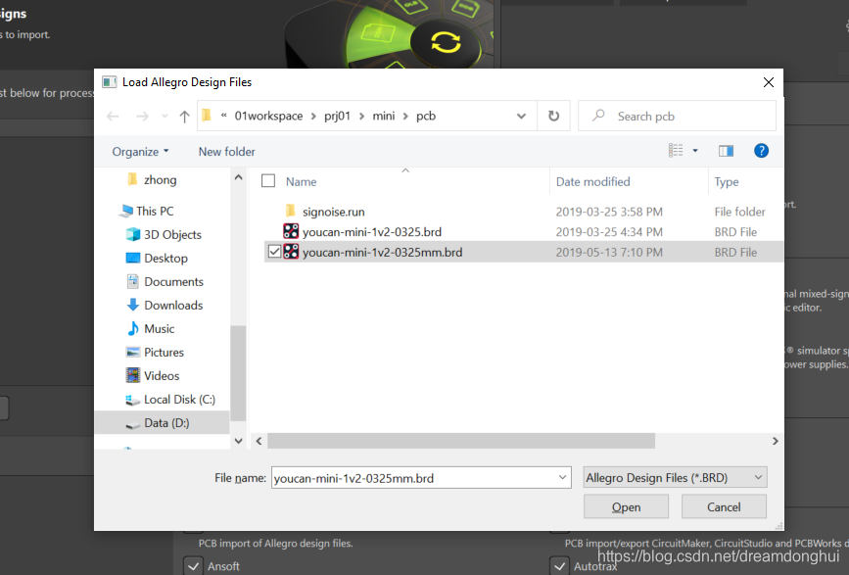This screenshot has height=575, width=849.
Task: Open the Organize menu
Action: pos(140,152)
